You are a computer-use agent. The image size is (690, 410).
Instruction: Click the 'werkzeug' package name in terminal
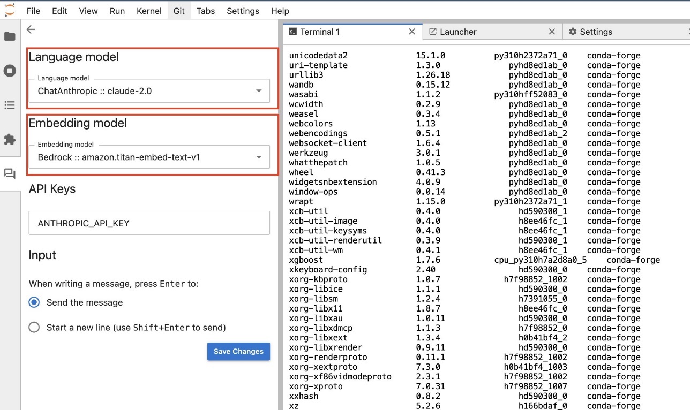(x=309, y=153)
